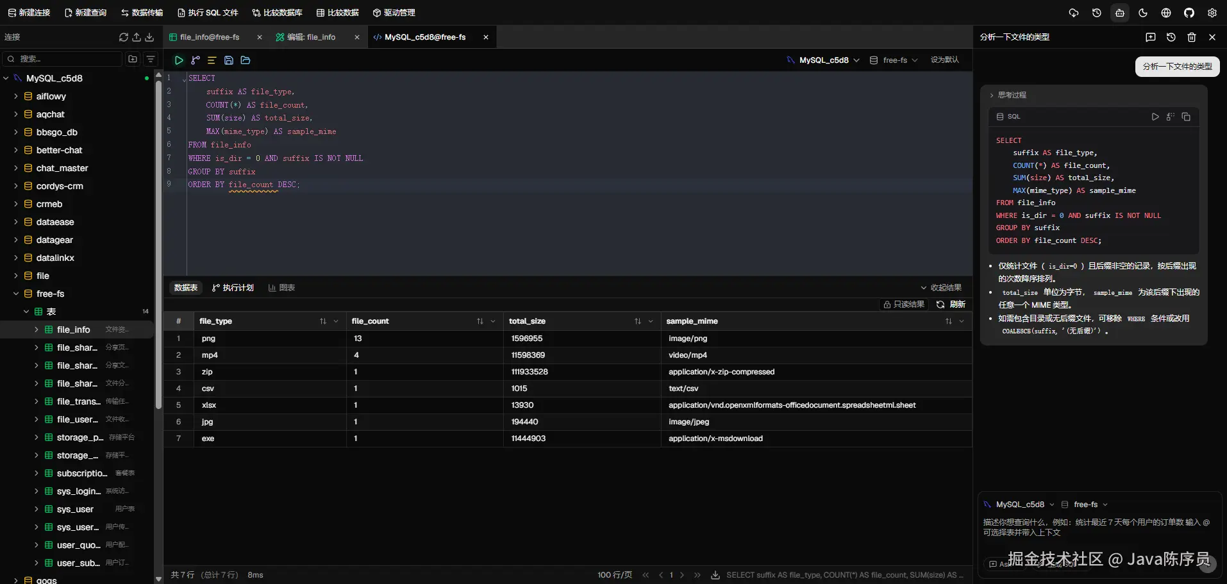Open AI chat history

1171,37
